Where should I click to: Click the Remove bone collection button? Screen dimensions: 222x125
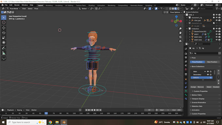pos(200,87)
